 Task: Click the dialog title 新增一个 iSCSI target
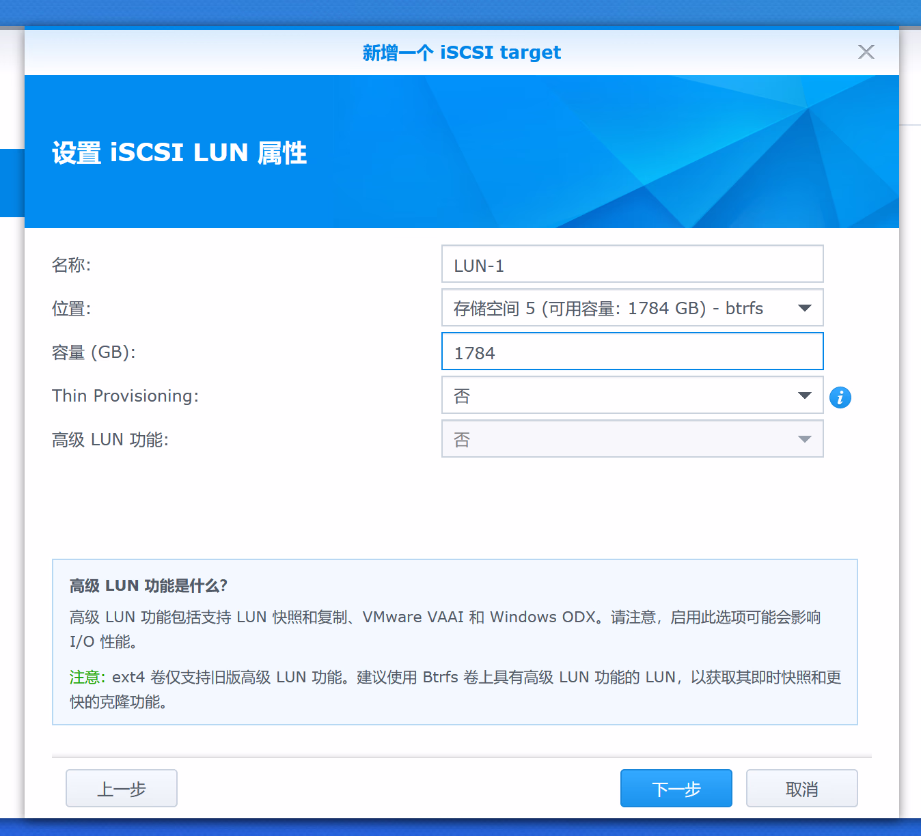(461, 53)
